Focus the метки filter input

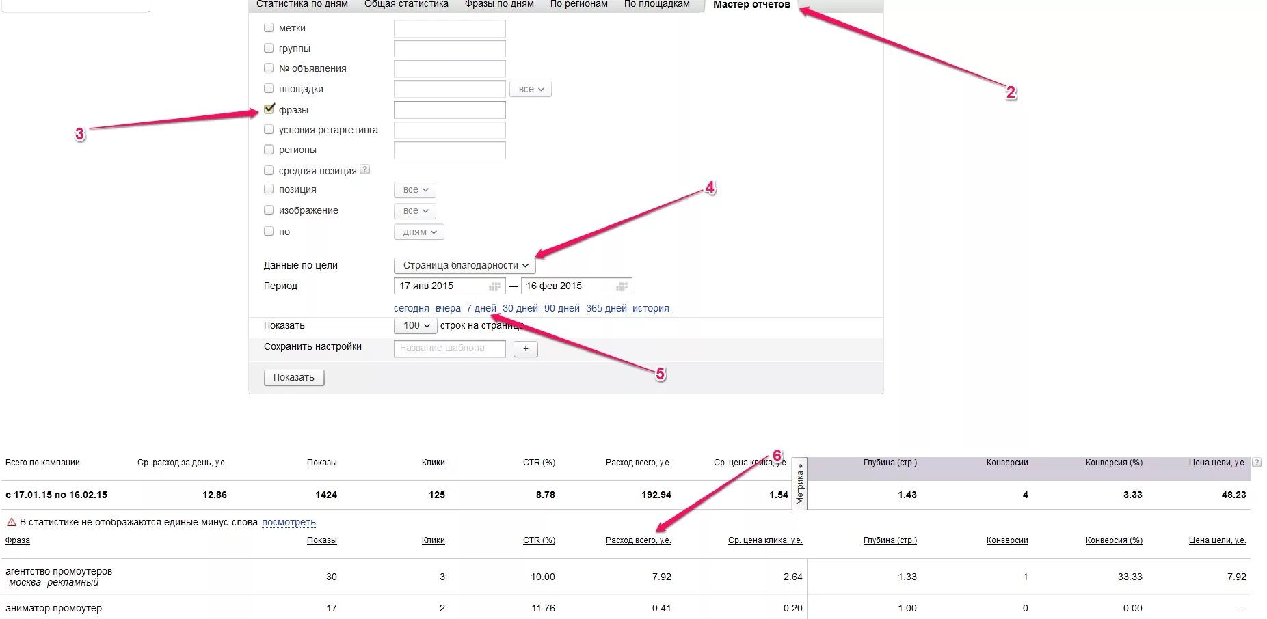450,29
